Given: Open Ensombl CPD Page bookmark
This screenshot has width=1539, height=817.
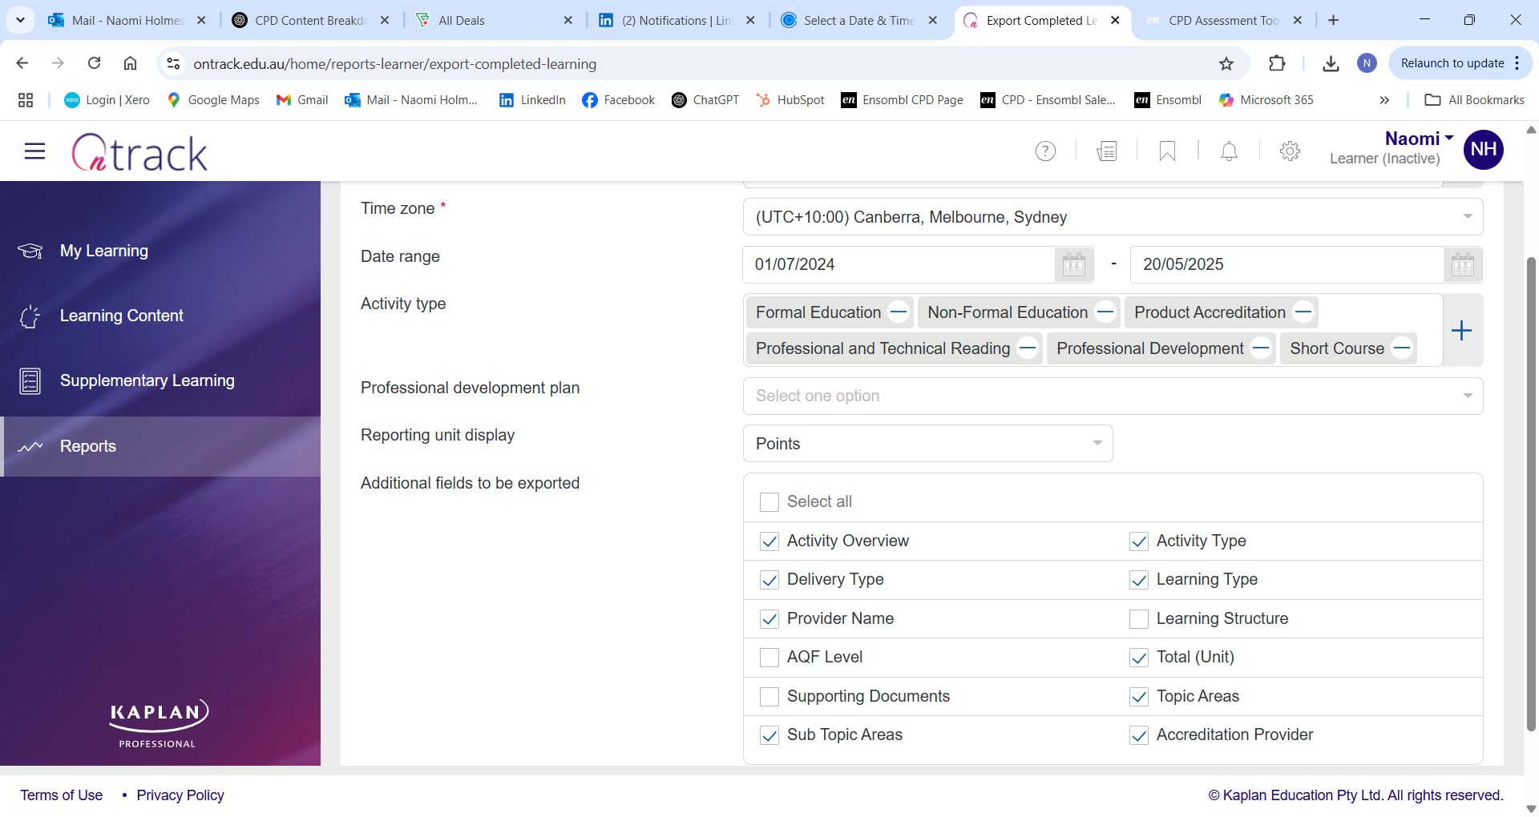Looking at the screenshot, I should coord(902,100).
